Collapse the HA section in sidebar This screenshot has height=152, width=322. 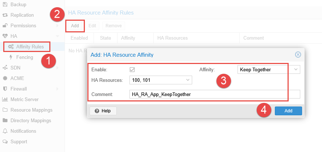pos(57,36)
